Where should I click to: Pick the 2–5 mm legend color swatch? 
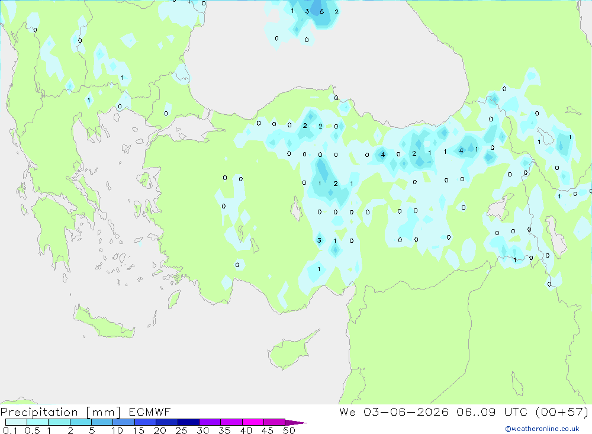pos(81,422)
